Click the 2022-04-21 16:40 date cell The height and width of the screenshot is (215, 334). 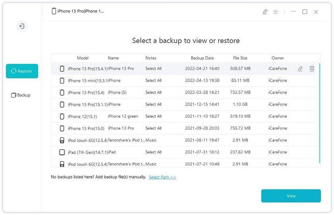pyautogui.click(x=202, y=68)
